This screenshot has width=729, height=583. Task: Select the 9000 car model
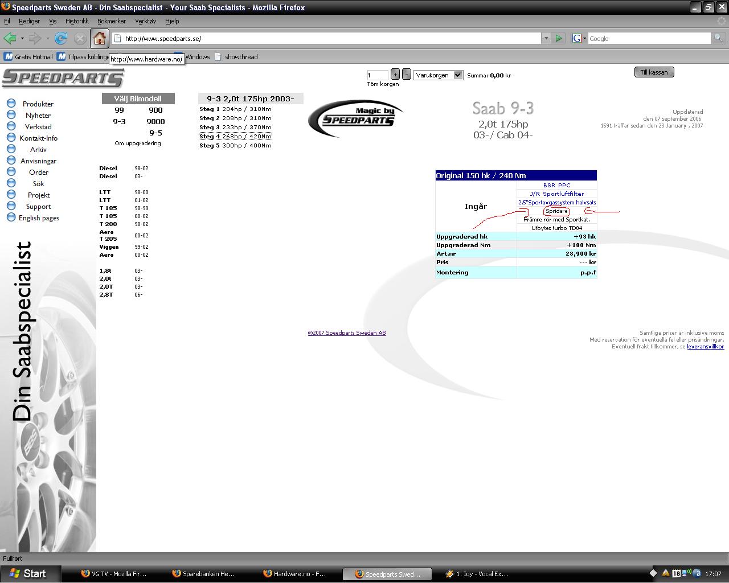coord(155,122)
